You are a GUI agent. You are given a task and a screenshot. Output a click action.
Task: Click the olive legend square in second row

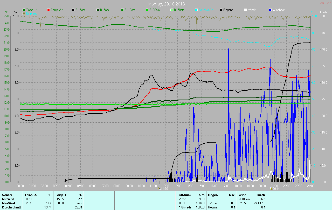(24, 13)
